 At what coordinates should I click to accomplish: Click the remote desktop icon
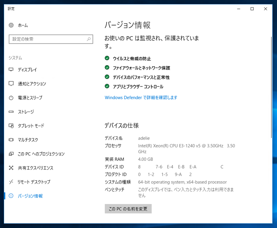11,182
